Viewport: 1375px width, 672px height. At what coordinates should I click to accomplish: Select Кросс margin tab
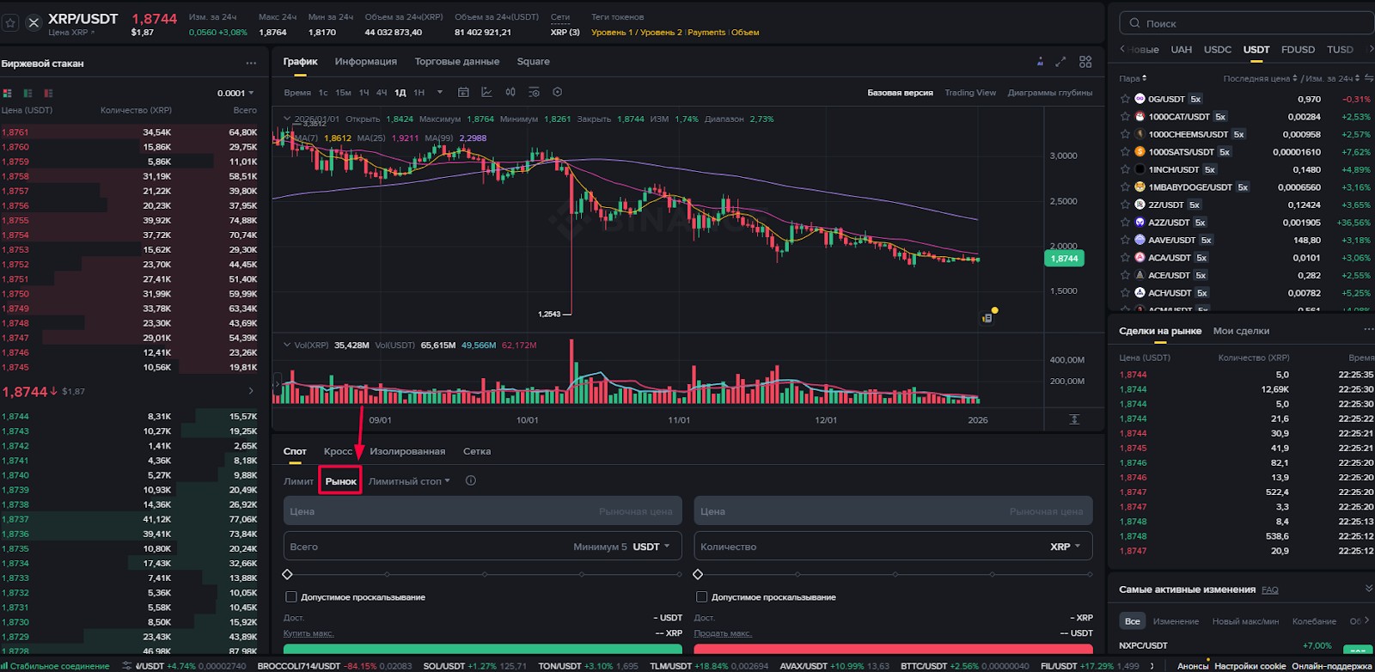tap(338, 451)
